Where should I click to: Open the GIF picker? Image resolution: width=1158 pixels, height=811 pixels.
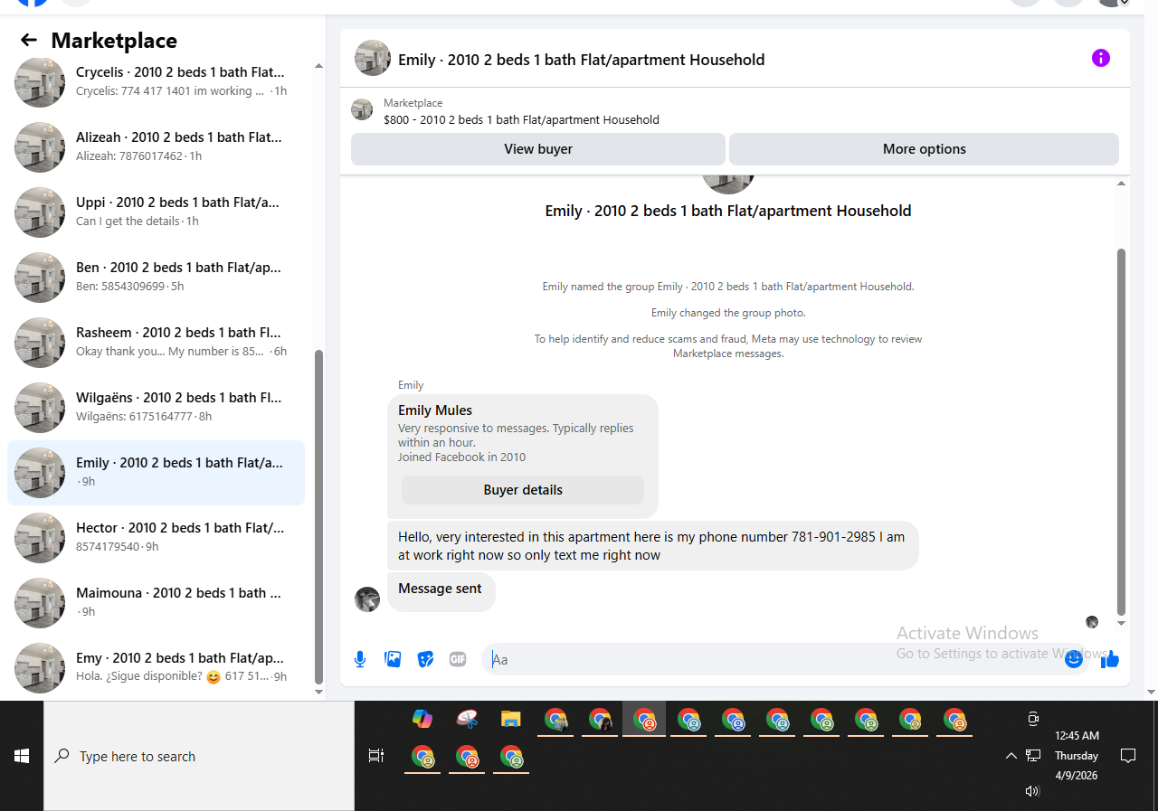[x=458, y=659]
